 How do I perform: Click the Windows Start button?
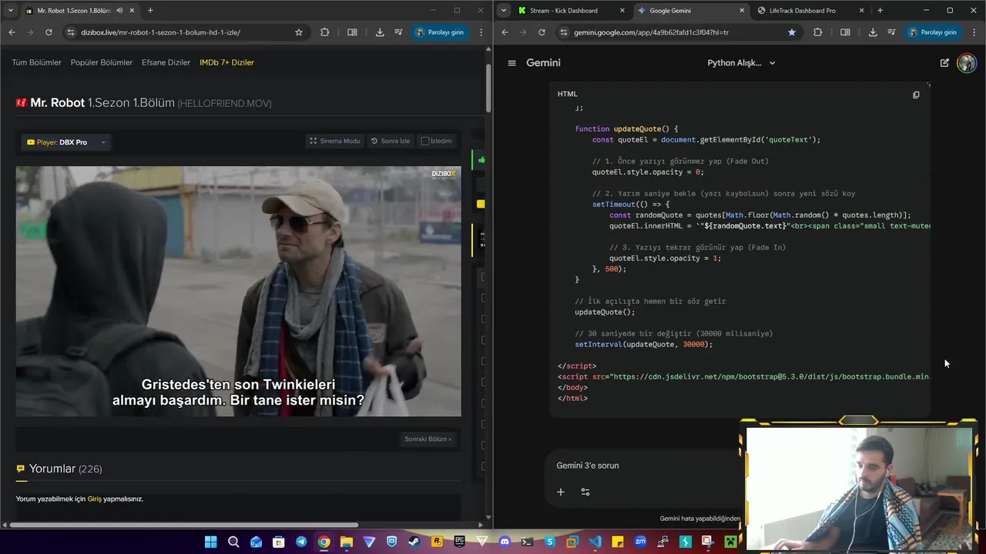click(210, 542)
